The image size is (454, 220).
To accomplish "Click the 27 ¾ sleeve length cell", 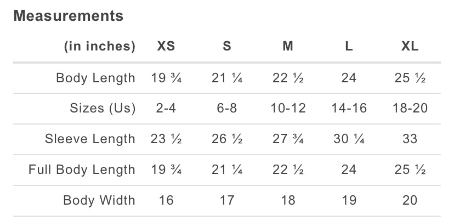I will coord(288,139).
